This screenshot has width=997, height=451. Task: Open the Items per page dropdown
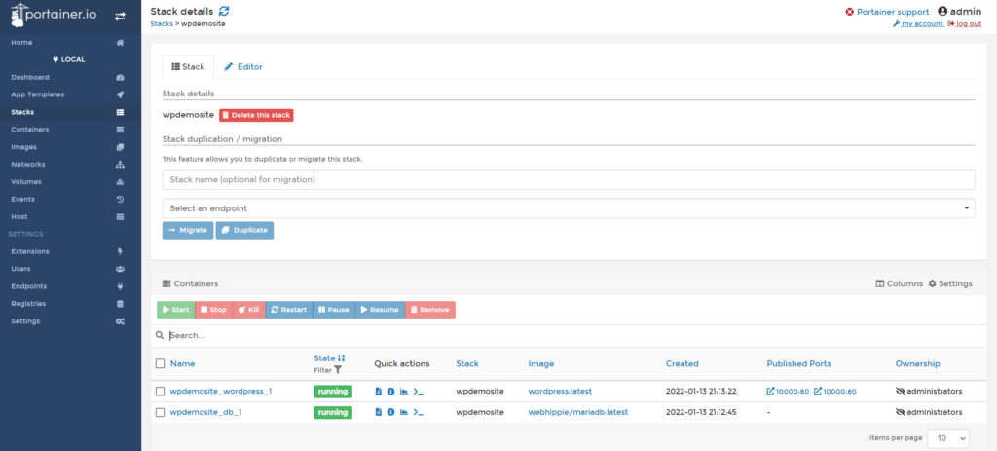[947, 439]
